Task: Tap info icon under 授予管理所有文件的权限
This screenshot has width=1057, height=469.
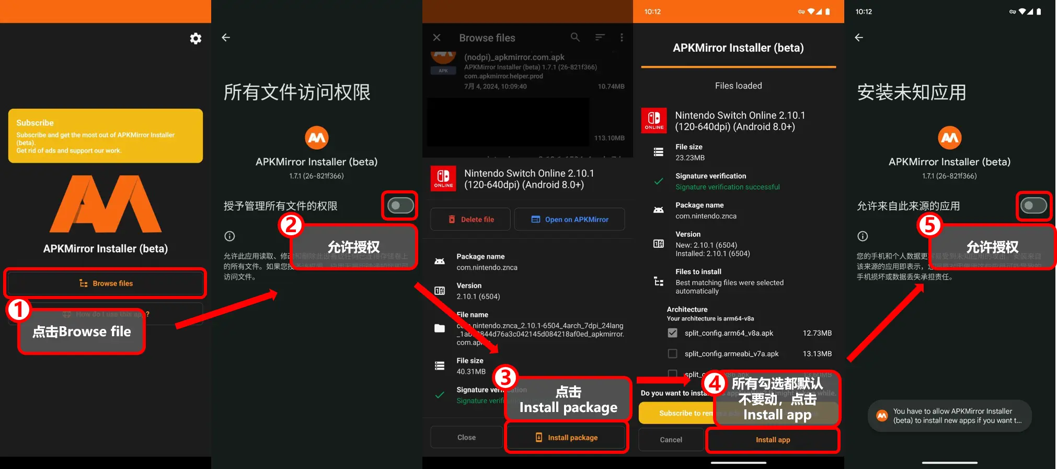Action: pyautogui.click(x=229, y=236)
